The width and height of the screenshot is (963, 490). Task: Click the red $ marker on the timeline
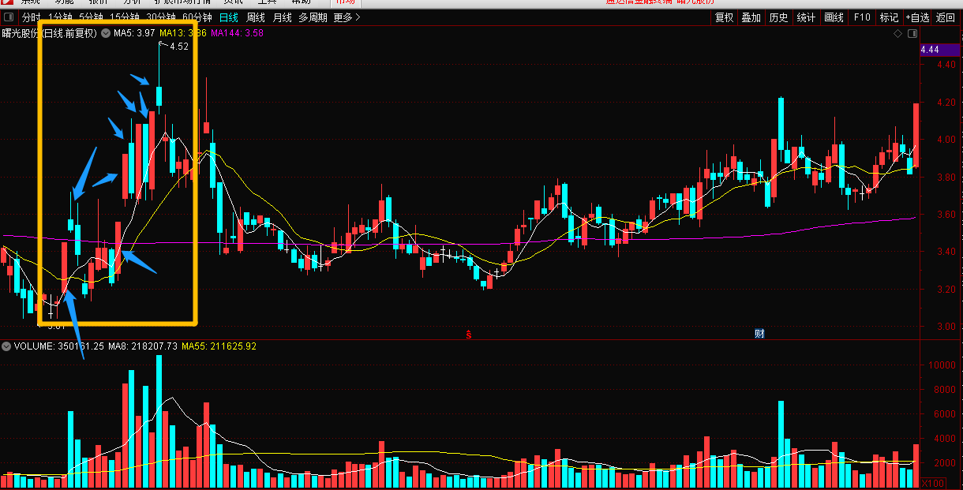pos(468,334)
